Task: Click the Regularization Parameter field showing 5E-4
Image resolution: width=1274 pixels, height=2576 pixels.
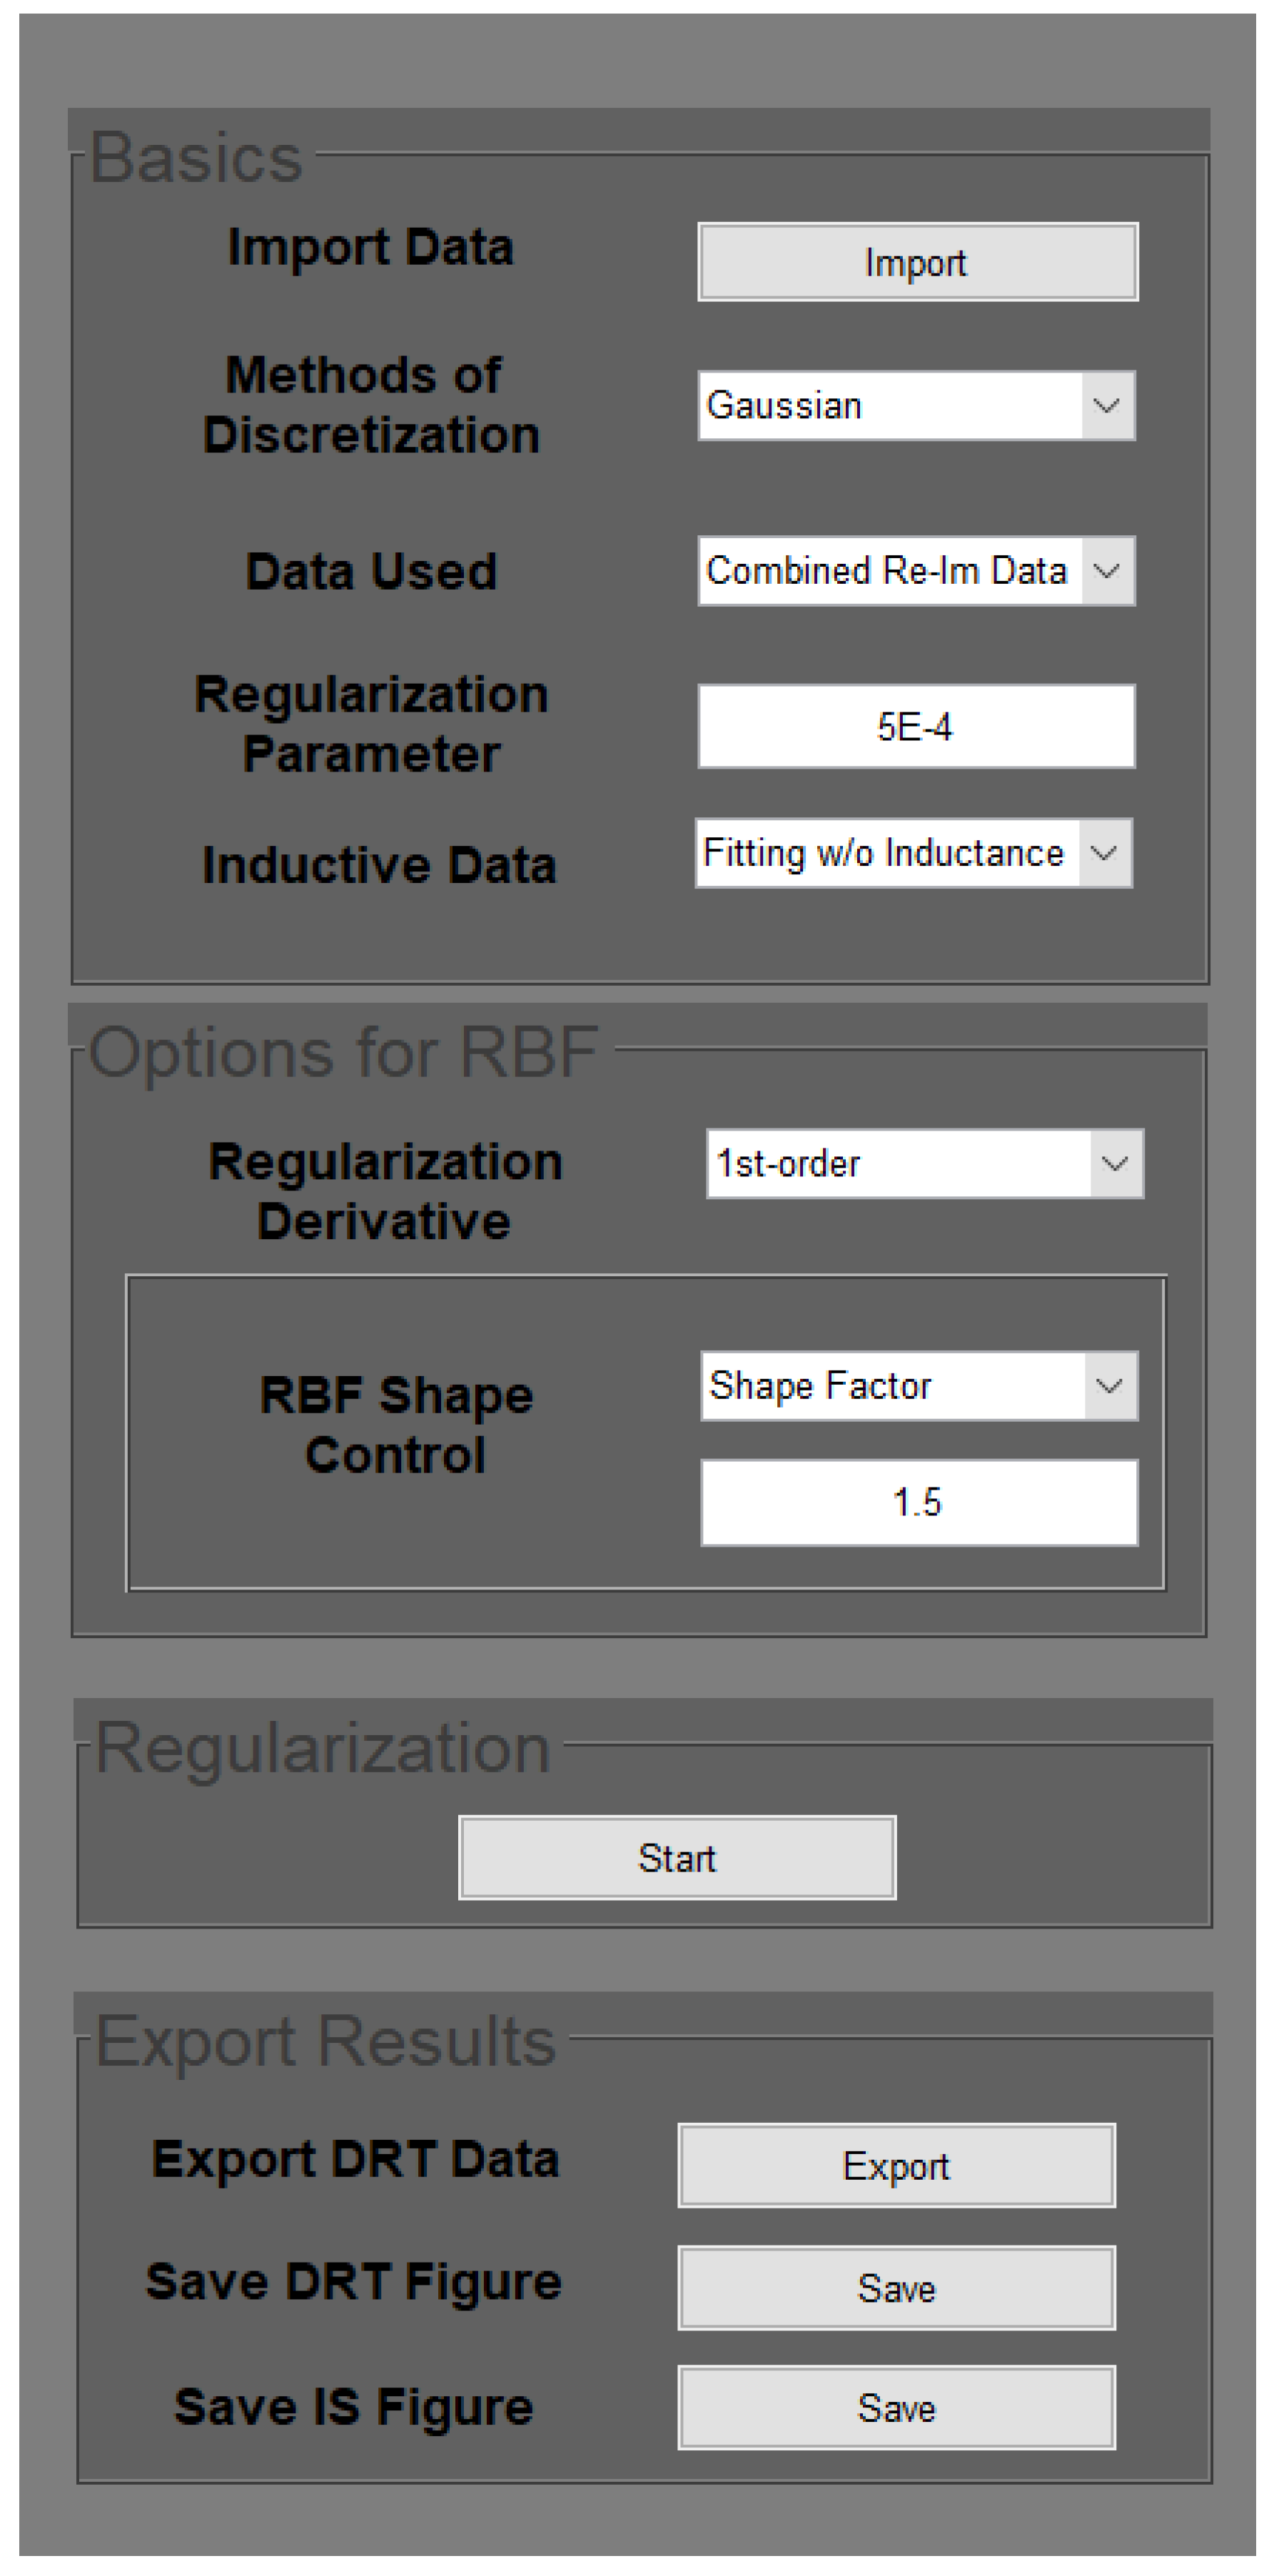Action: pyautogui.click(x=916, y=727)
